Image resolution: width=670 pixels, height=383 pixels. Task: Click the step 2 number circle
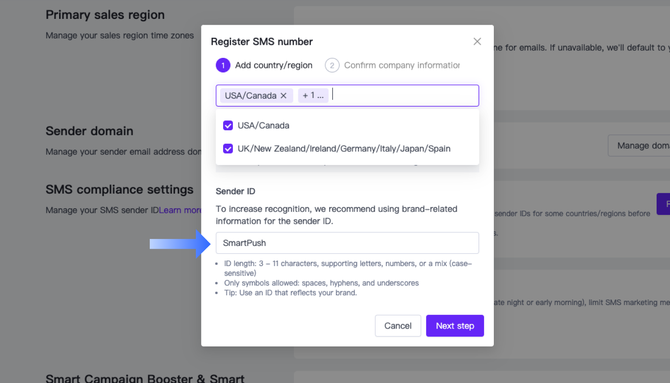pyautogui.click(x=332, y=65)
